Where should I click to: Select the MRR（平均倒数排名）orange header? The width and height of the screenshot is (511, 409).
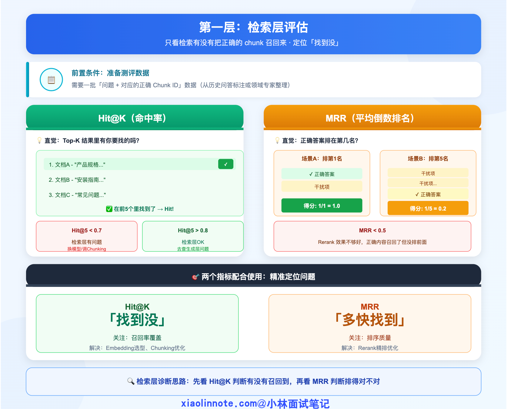pos(372,118)
